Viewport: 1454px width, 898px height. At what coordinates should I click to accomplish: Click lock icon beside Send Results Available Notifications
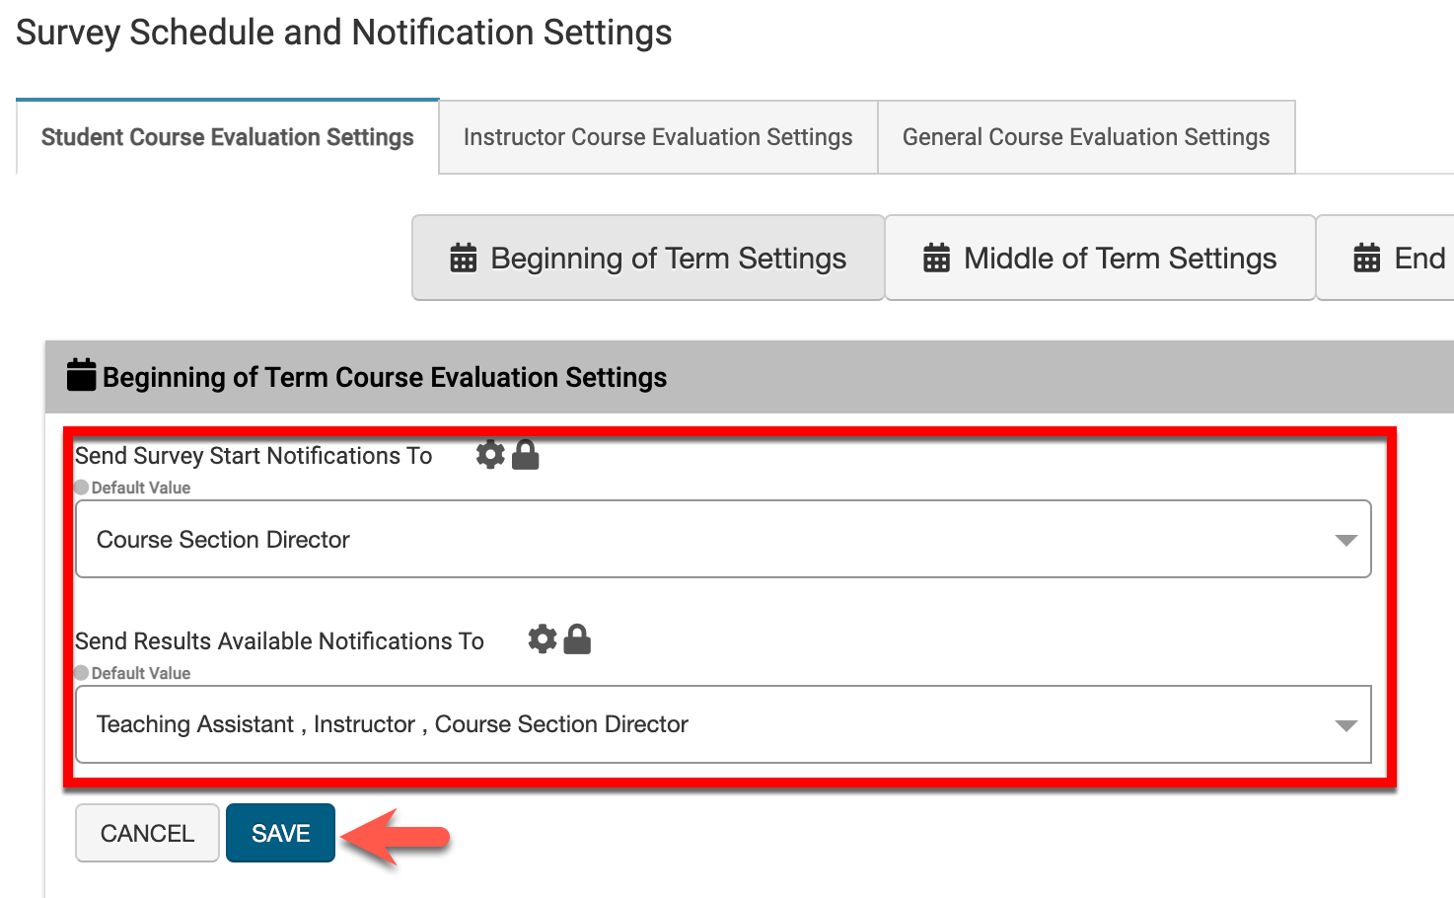(x=577, y=639)
